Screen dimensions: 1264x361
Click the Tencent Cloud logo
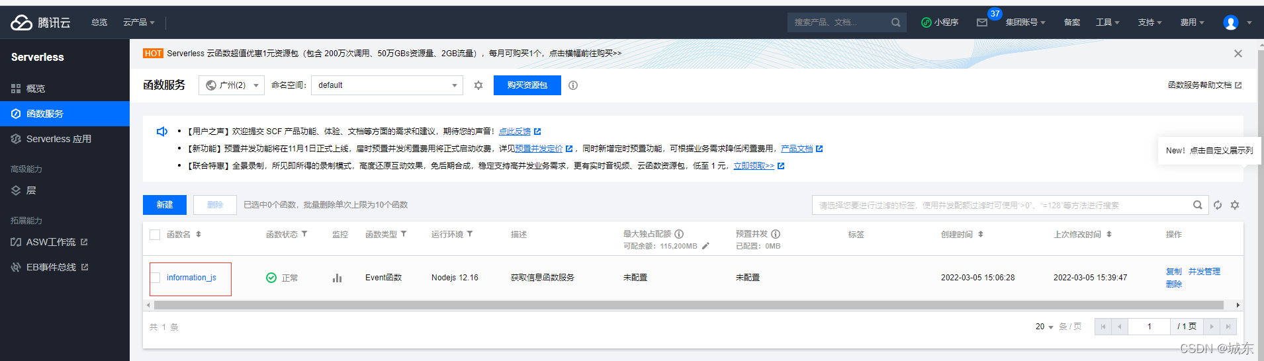click(x=40, y=22)
